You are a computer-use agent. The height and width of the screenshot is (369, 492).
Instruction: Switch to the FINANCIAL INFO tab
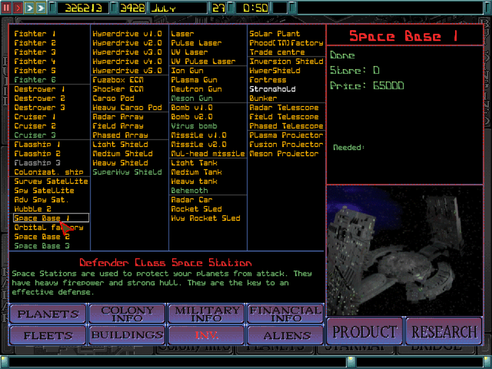coord(285,314)
